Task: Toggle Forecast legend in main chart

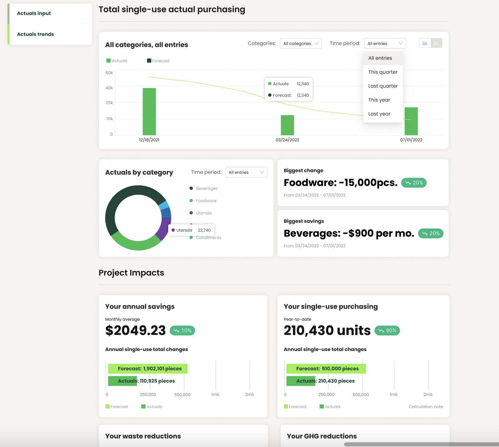Action: click(x=158, y=61)
